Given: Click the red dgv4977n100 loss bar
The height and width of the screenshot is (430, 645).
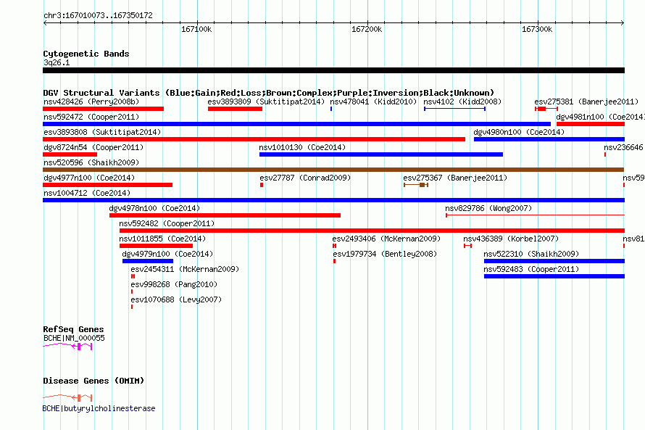Looking at the screenshot, I should tap(107, 185).
